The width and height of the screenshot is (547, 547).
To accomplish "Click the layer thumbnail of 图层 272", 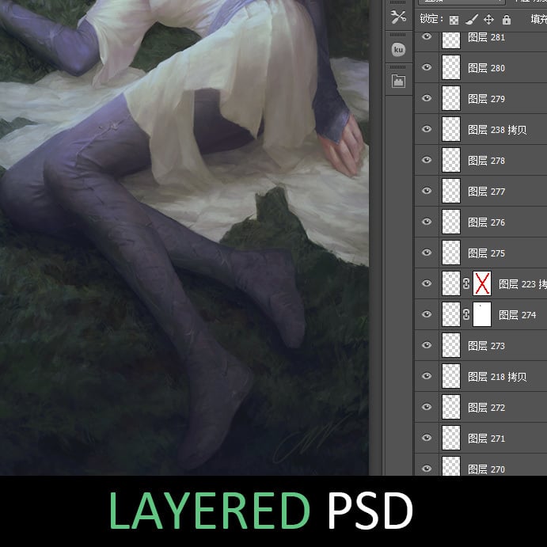I will point(451,407).
